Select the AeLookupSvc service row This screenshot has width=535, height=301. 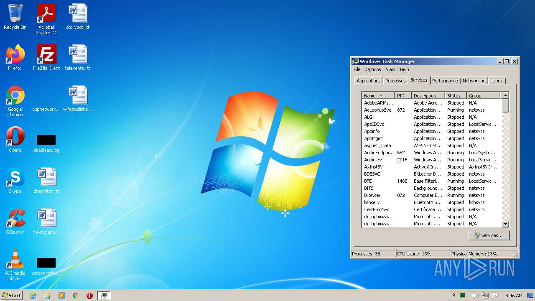[432, 110]
